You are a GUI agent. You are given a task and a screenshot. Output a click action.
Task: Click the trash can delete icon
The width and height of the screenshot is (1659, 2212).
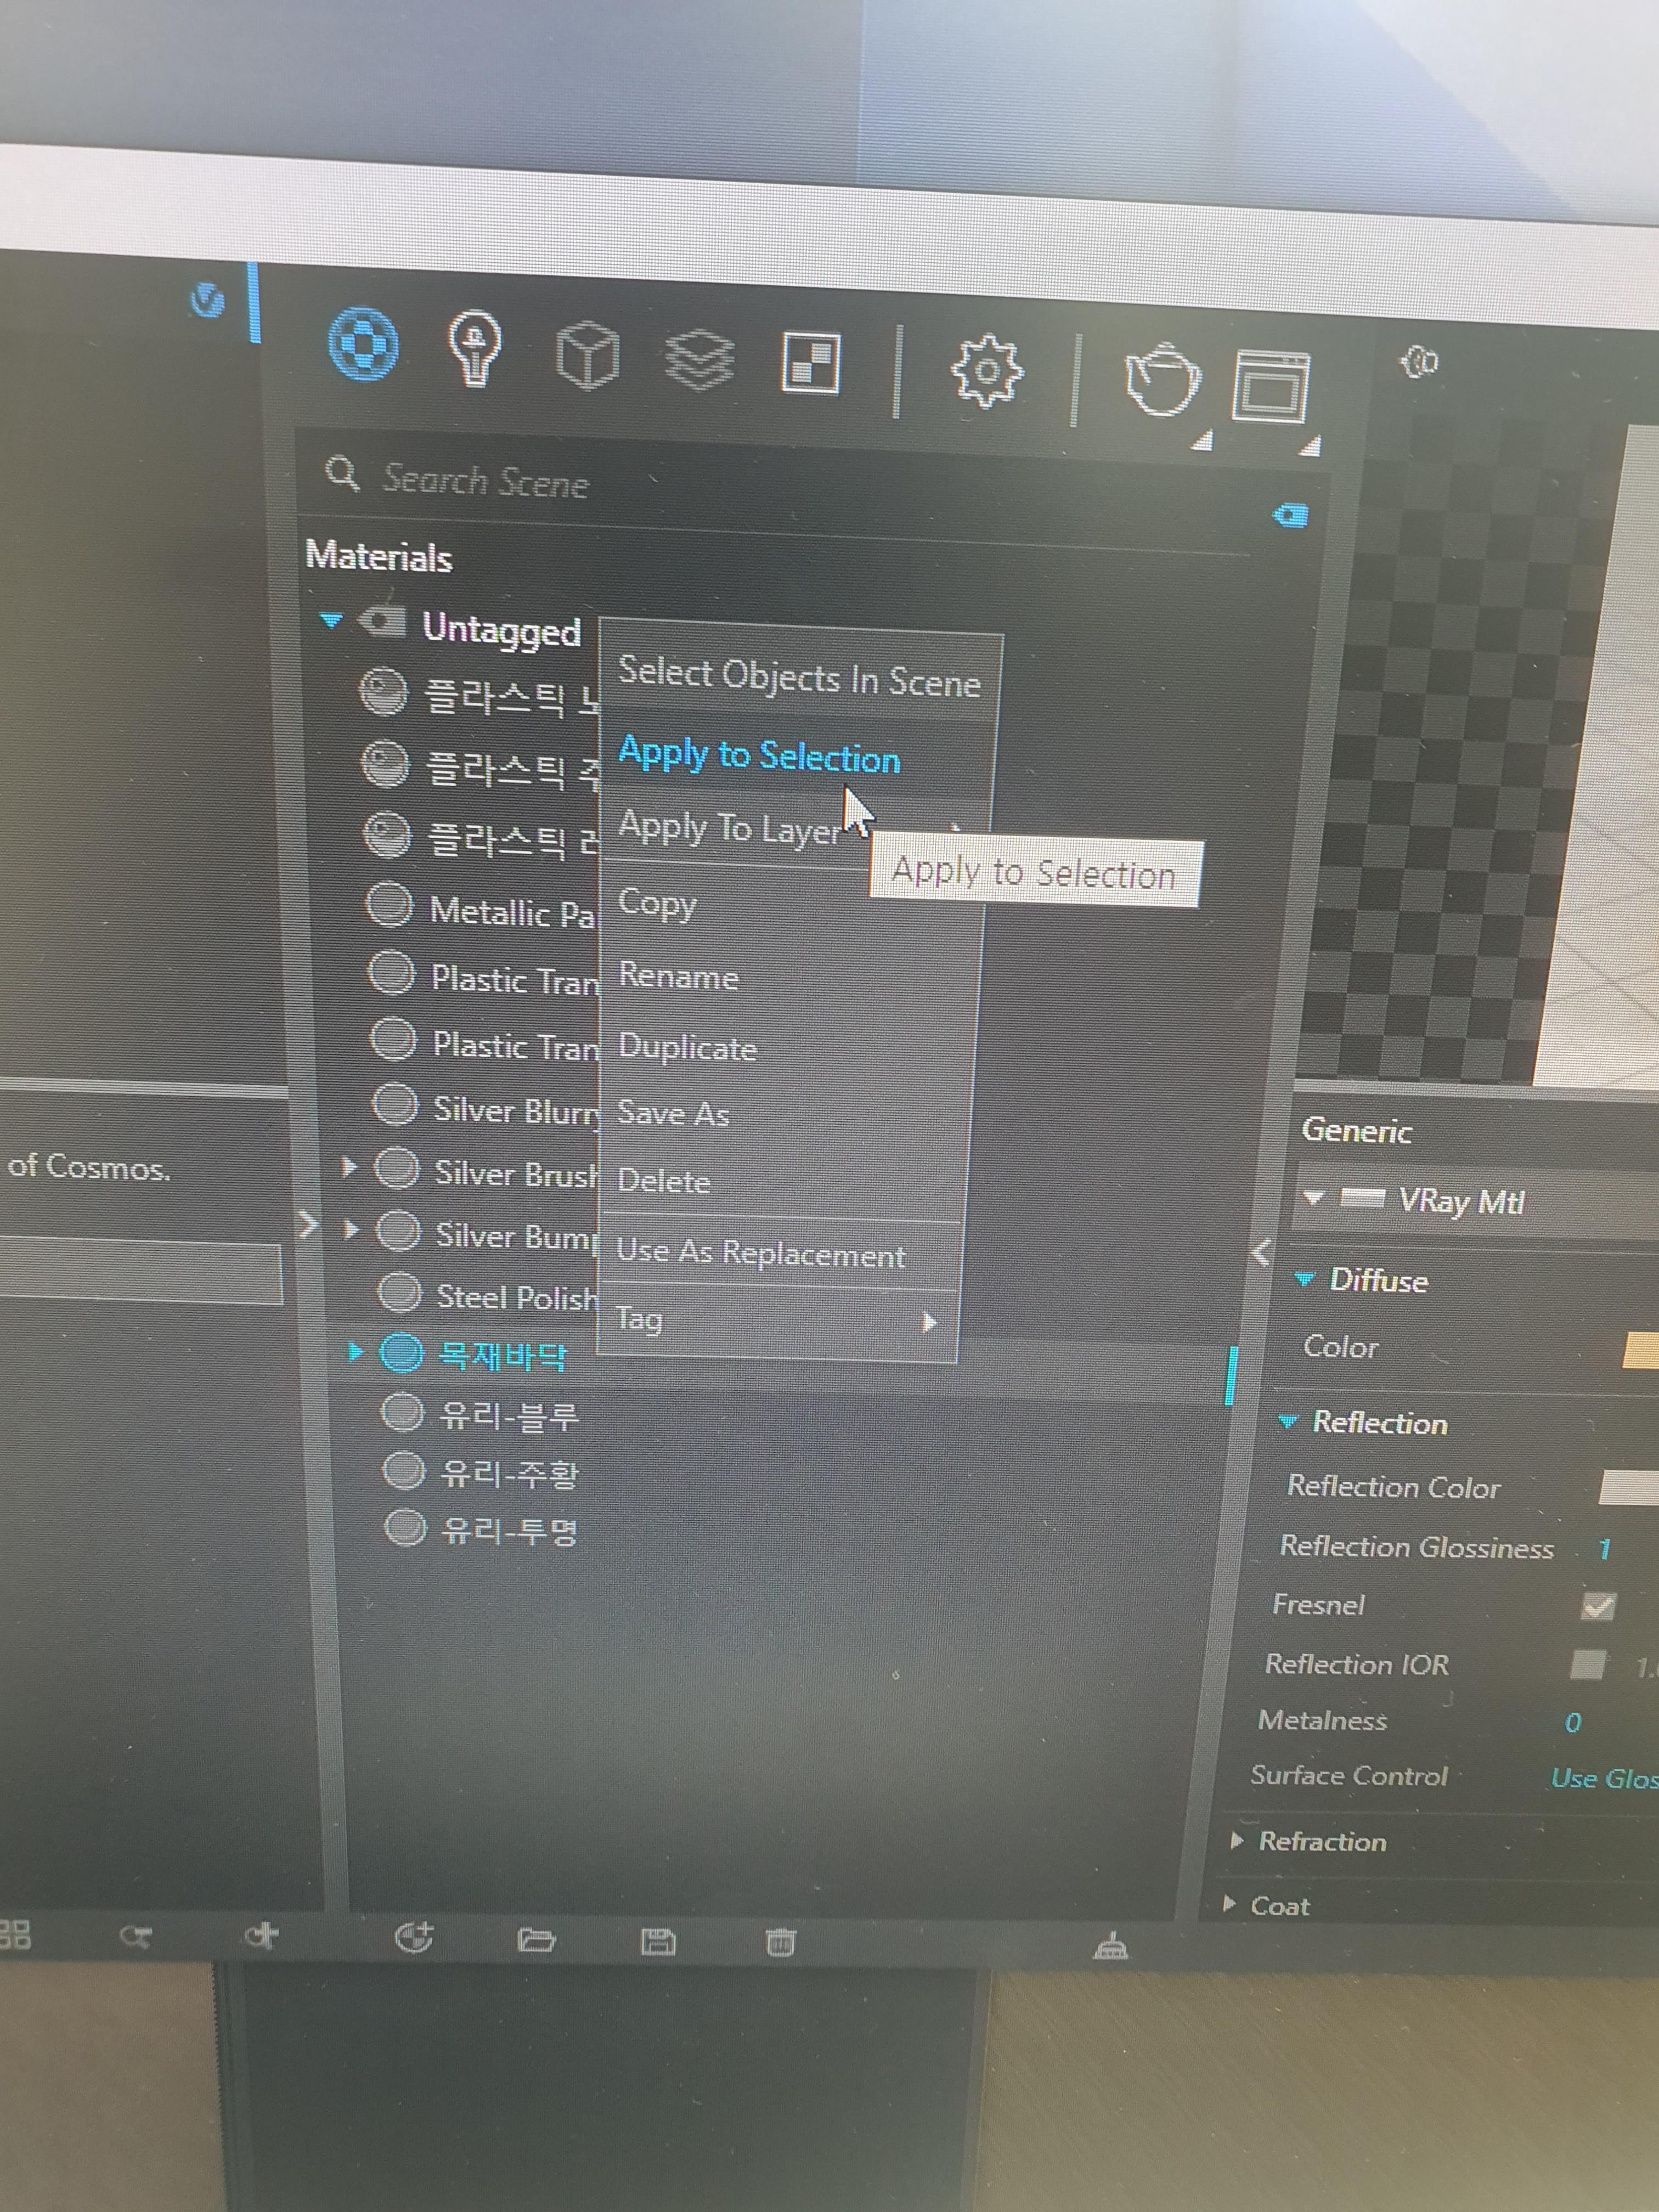tap(780, 1942)
